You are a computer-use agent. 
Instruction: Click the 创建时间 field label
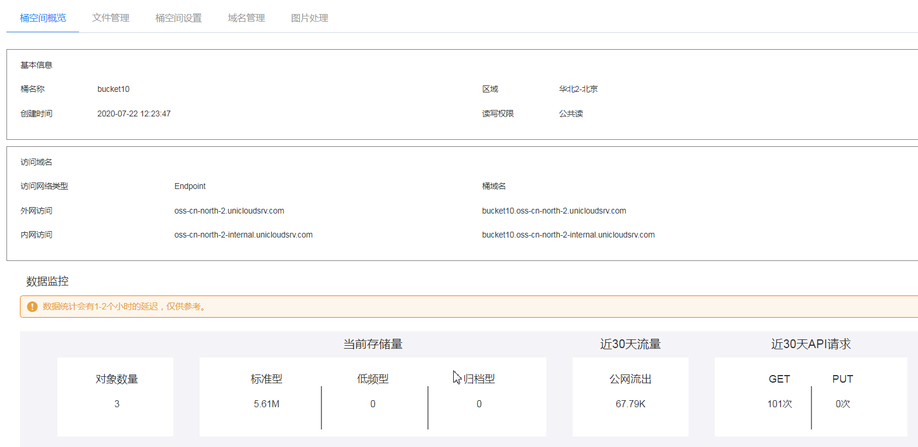pyautogui.click(x=36, y=114)
